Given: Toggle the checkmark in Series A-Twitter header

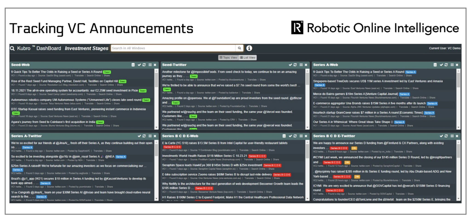Looking at the screenshot, I should (x=139, y=136).
